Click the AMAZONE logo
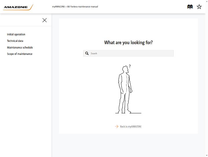Image resolution: width=208 pixels, height=157 pixels. point(18,7)
